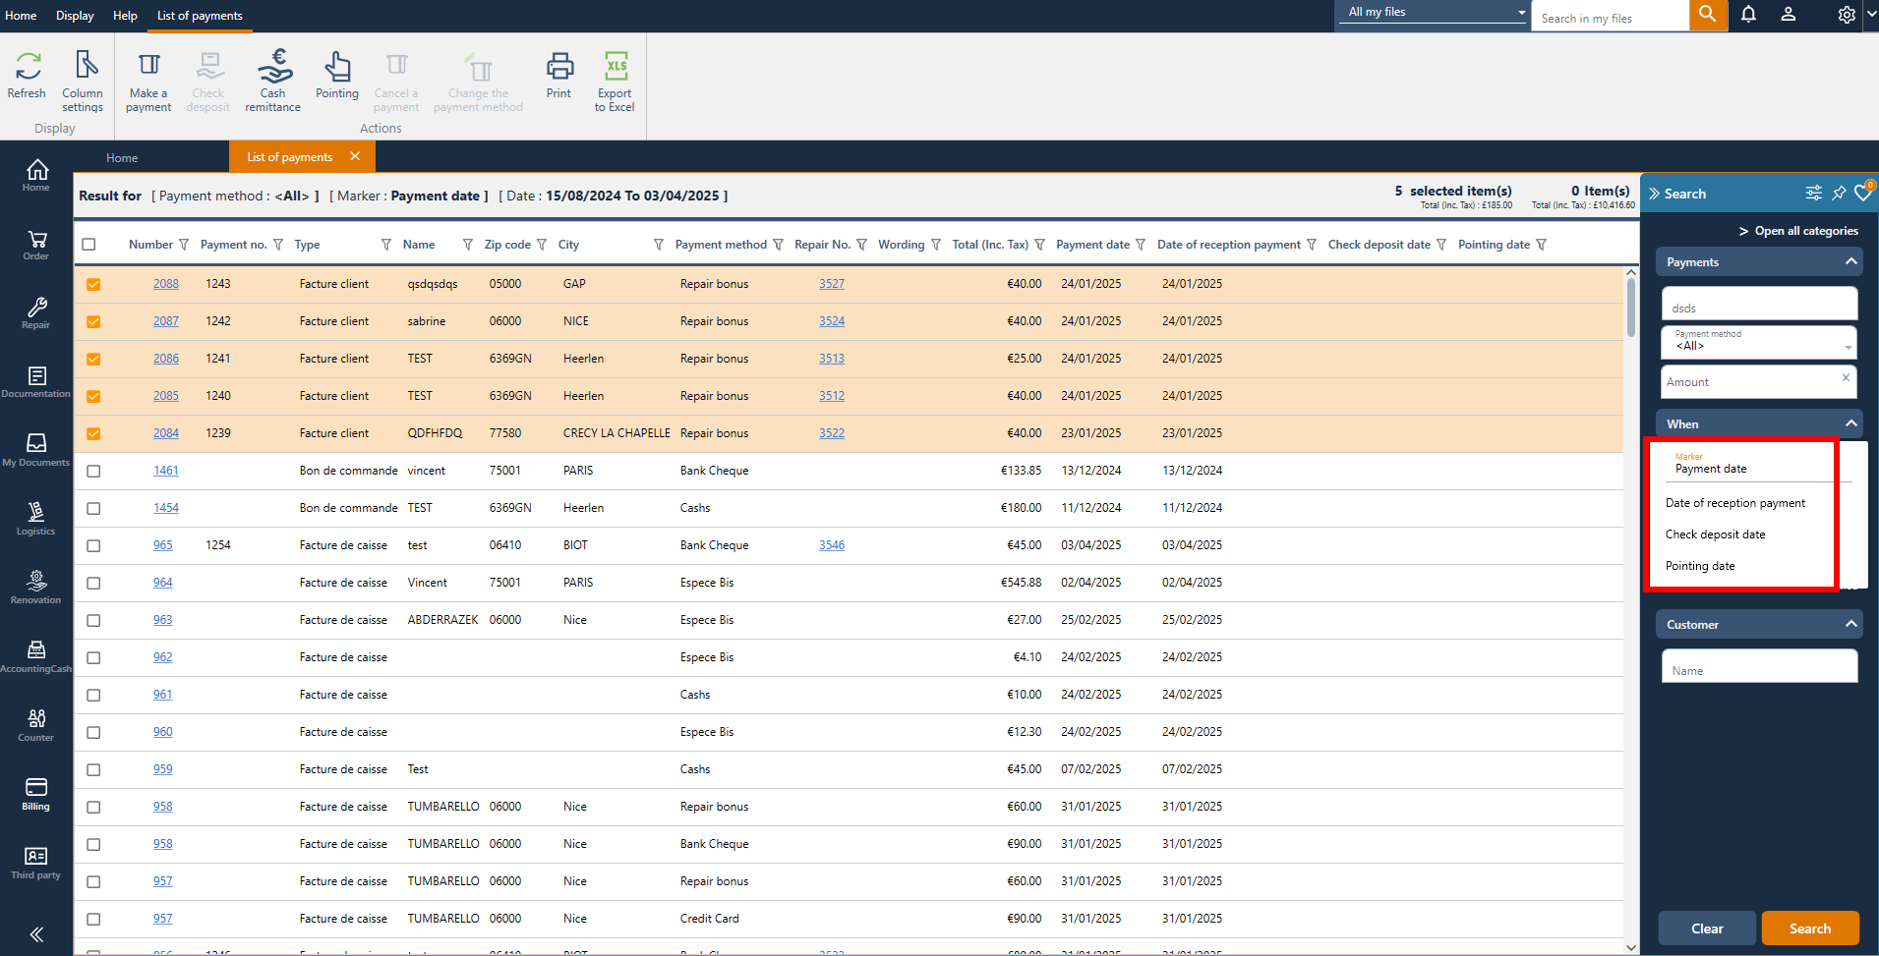Select Date of reception payment marker
This screenshot has height=956, width=1879.
point(1735,503)
